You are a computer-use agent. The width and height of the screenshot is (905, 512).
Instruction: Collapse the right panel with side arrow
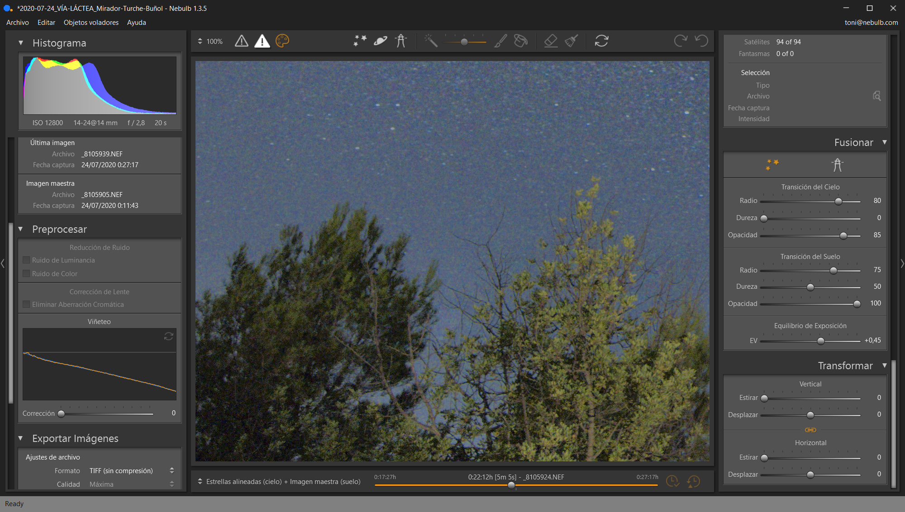(902, 263)
